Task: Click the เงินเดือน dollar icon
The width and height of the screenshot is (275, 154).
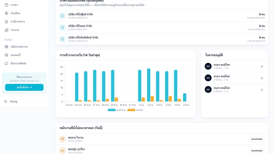Action: pos(7,13)
